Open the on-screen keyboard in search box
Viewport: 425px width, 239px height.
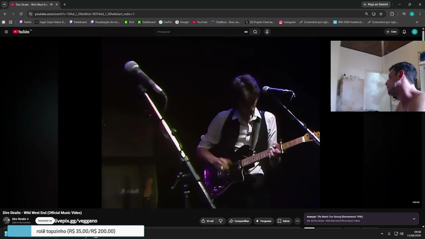pyautogui.click(x=246, y=32)
